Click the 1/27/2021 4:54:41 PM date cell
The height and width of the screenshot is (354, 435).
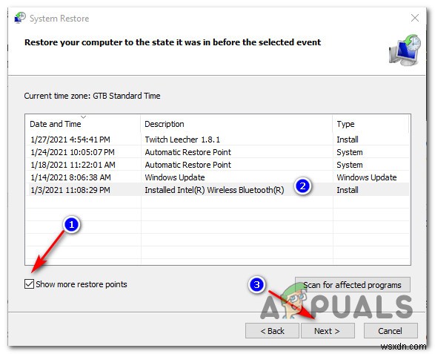70,140
